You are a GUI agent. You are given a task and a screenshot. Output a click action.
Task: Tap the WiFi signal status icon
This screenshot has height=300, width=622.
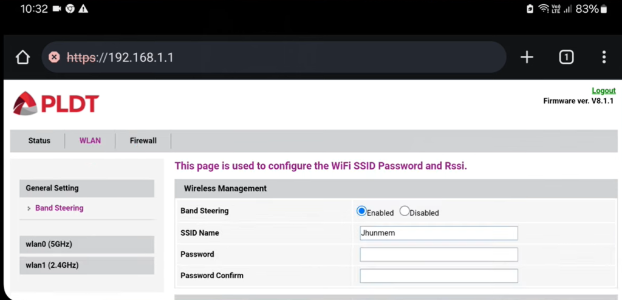pyautogui.click(x=543, y=9)
